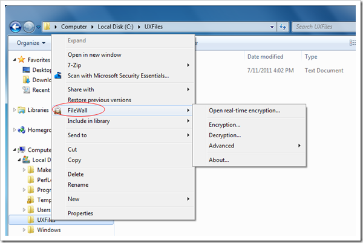Choose Scan with Microsoft Security Essentials
363x243 pixels.
click(123, 76)
